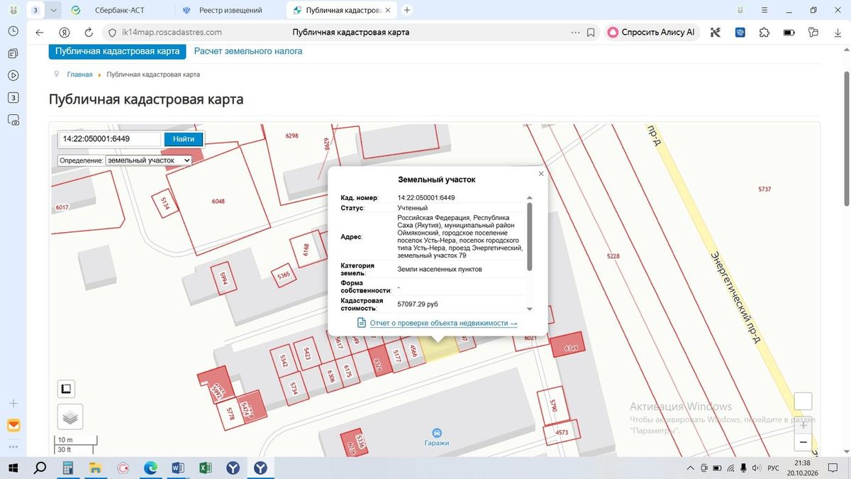
Task: Click the site protection shield icon
Action: tap(112, 33)
